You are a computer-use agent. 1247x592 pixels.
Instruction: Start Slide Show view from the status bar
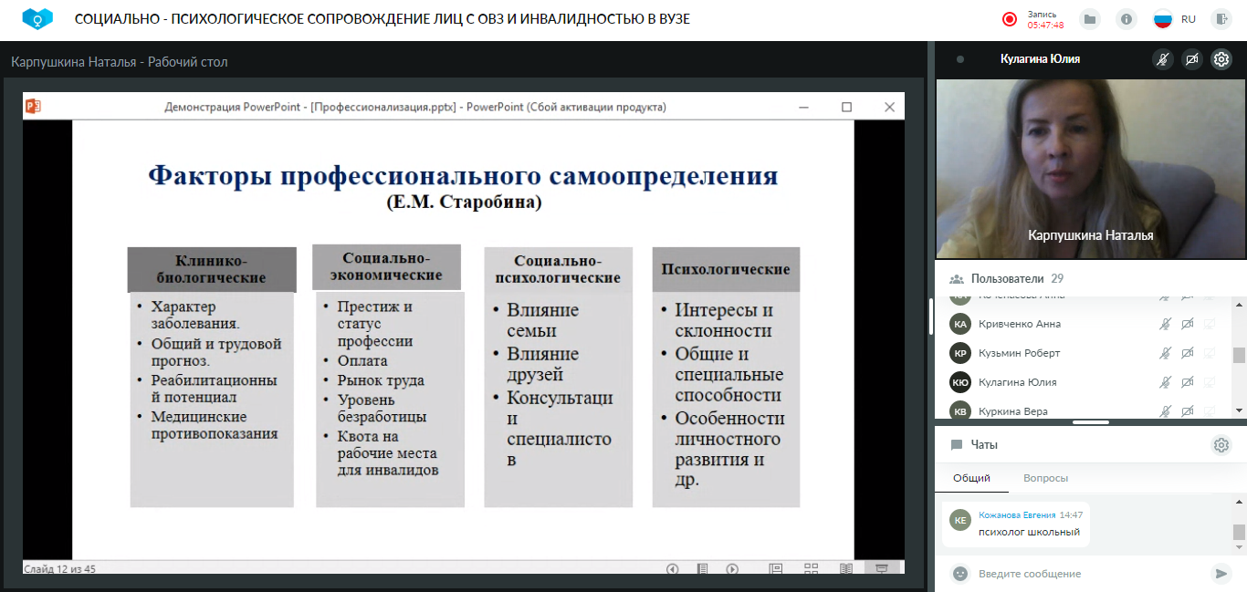coord(882,568)
